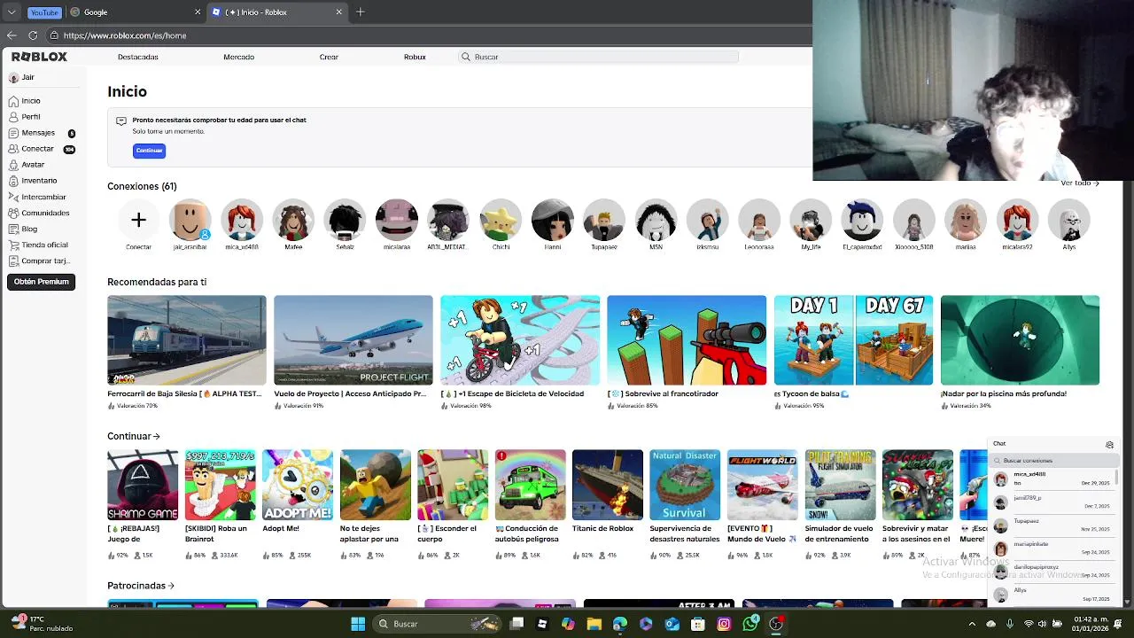
Task: Open the tab list dropdown in browser
Action: click(x=12, y=12)
